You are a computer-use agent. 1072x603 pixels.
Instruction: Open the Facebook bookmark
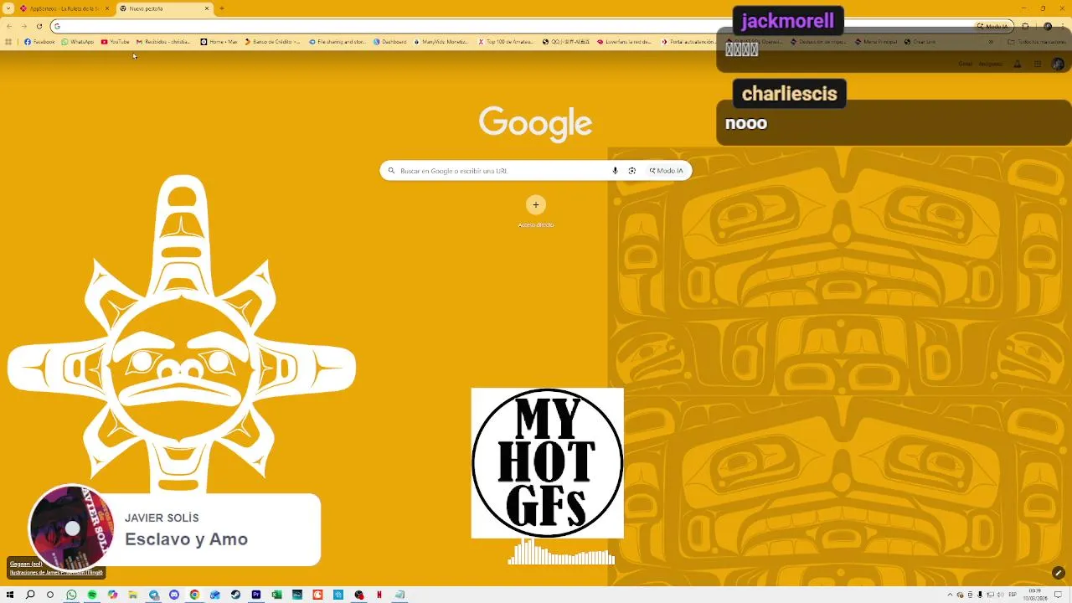pyautogui.click(x=39, y=41)
